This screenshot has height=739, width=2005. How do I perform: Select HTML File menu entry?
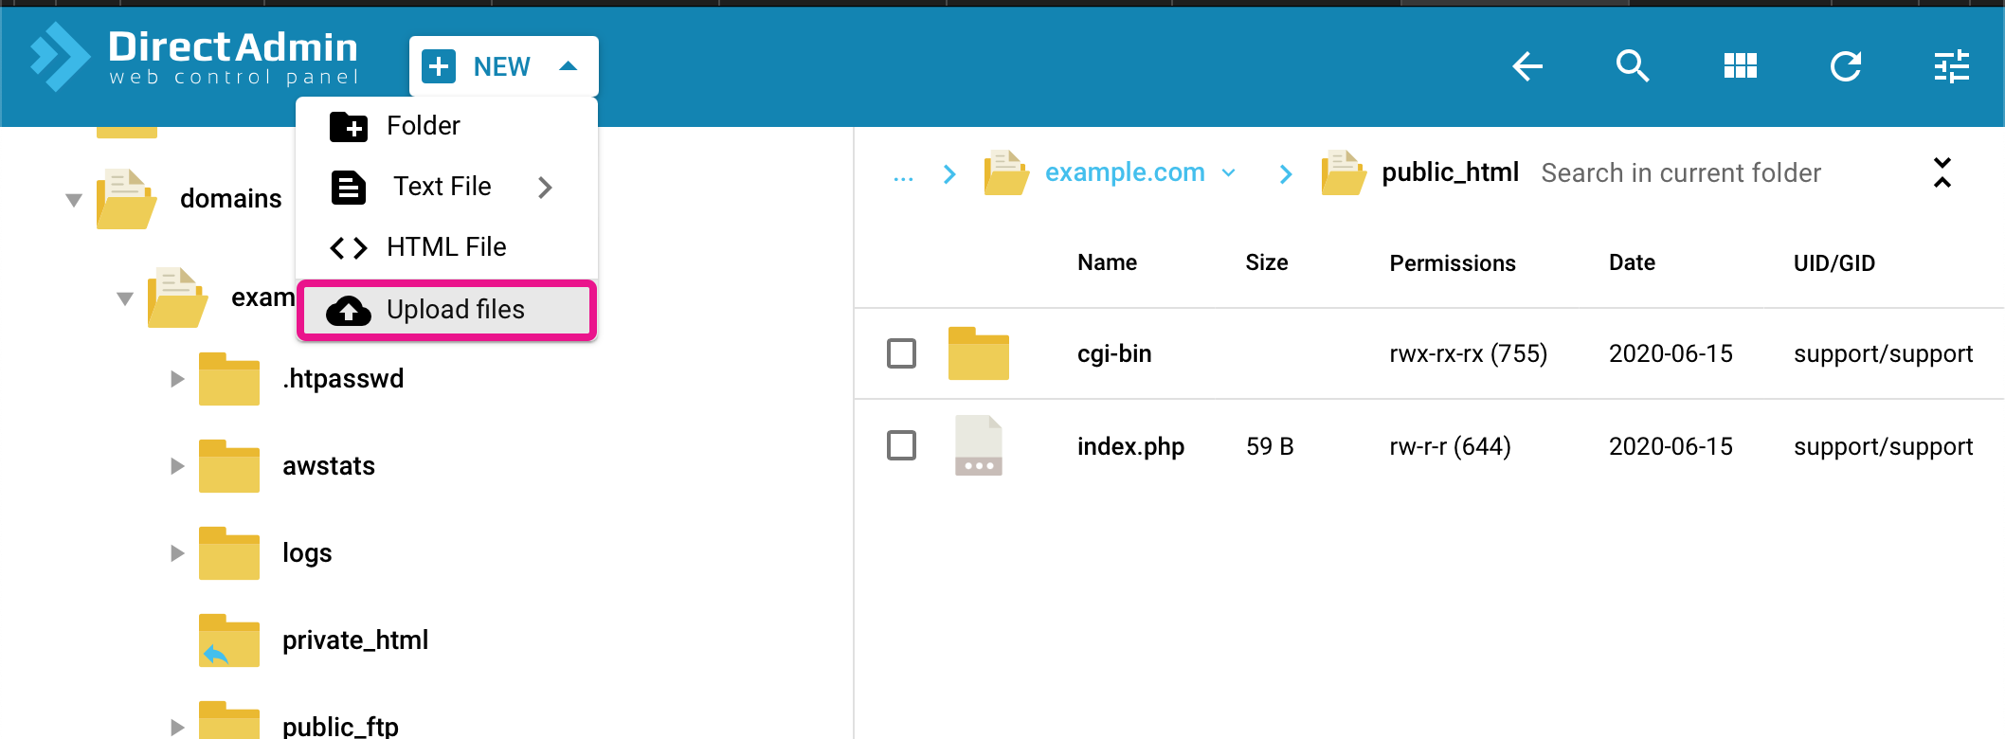pyautogui.click(x=446, y=247)
